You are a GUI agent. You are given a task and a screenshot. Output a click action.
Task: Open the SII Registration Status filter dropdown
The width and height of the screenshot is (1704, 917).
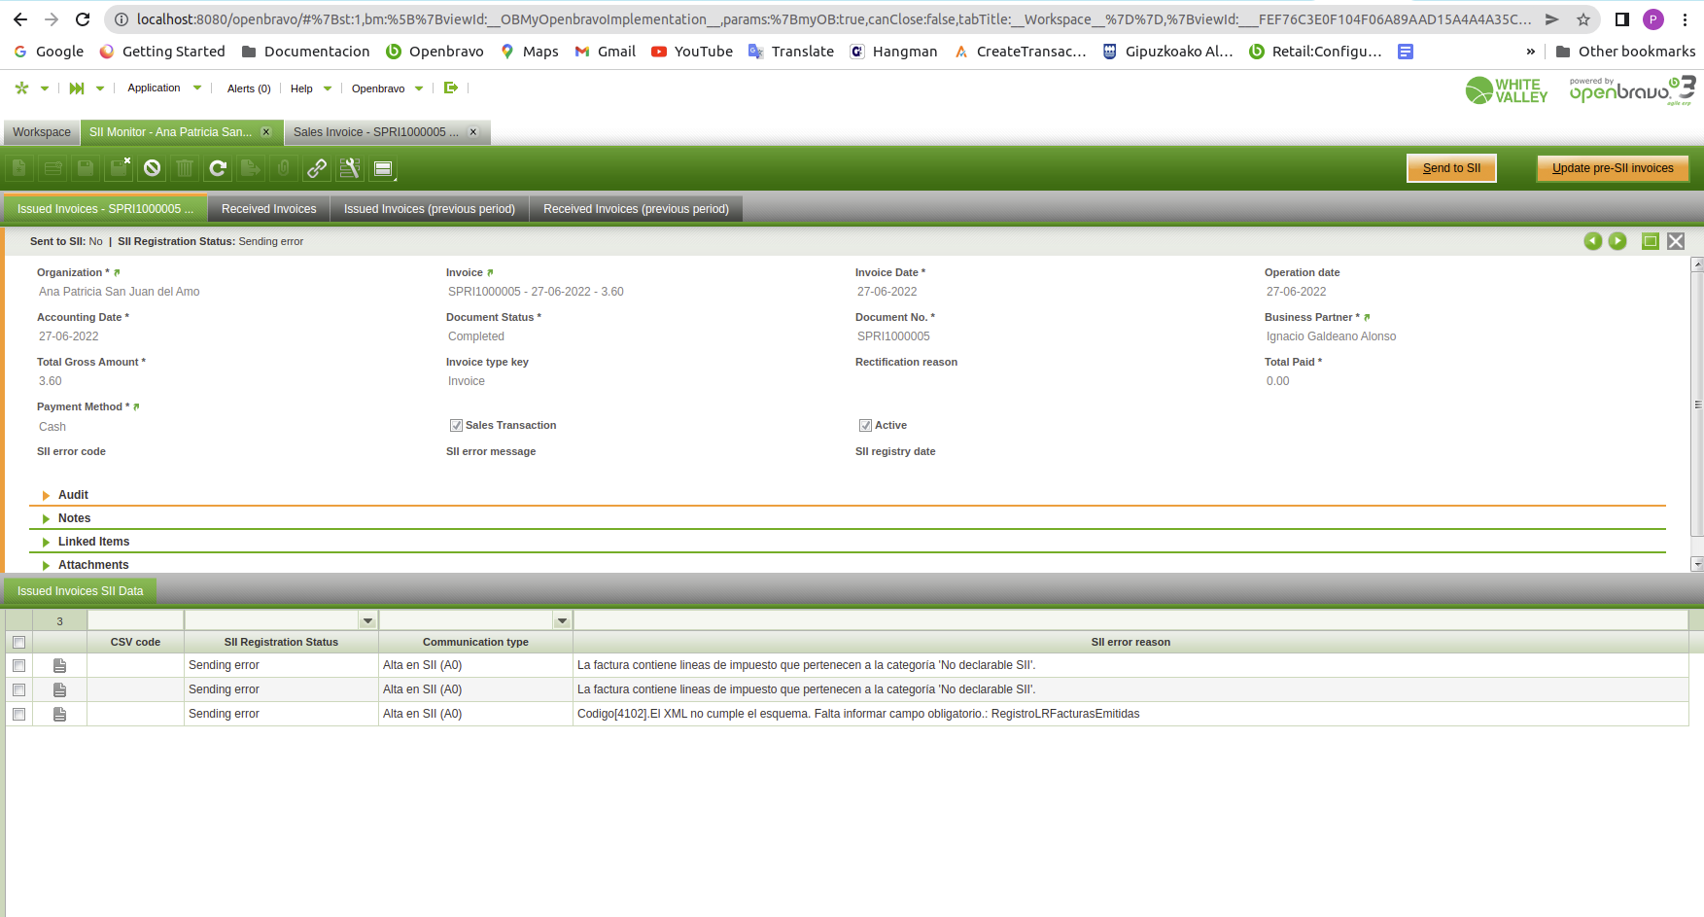[x=367, y=620]
